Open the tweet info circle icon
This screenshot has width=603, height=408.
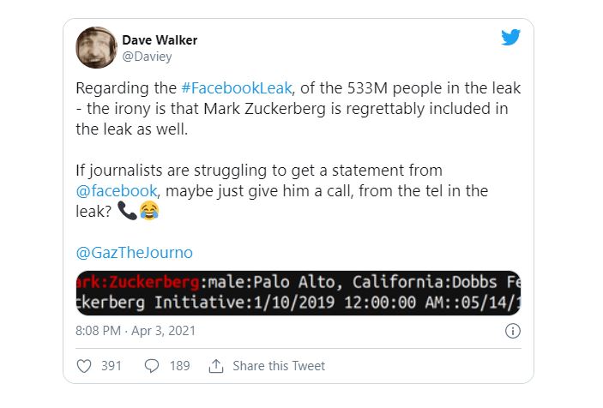(x=512, y=332)
